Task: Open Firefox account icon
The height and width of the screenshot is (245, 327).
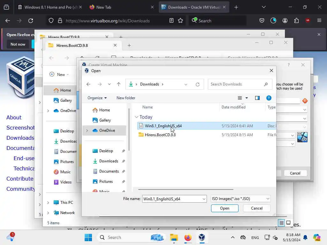Action: click(285, 21)
